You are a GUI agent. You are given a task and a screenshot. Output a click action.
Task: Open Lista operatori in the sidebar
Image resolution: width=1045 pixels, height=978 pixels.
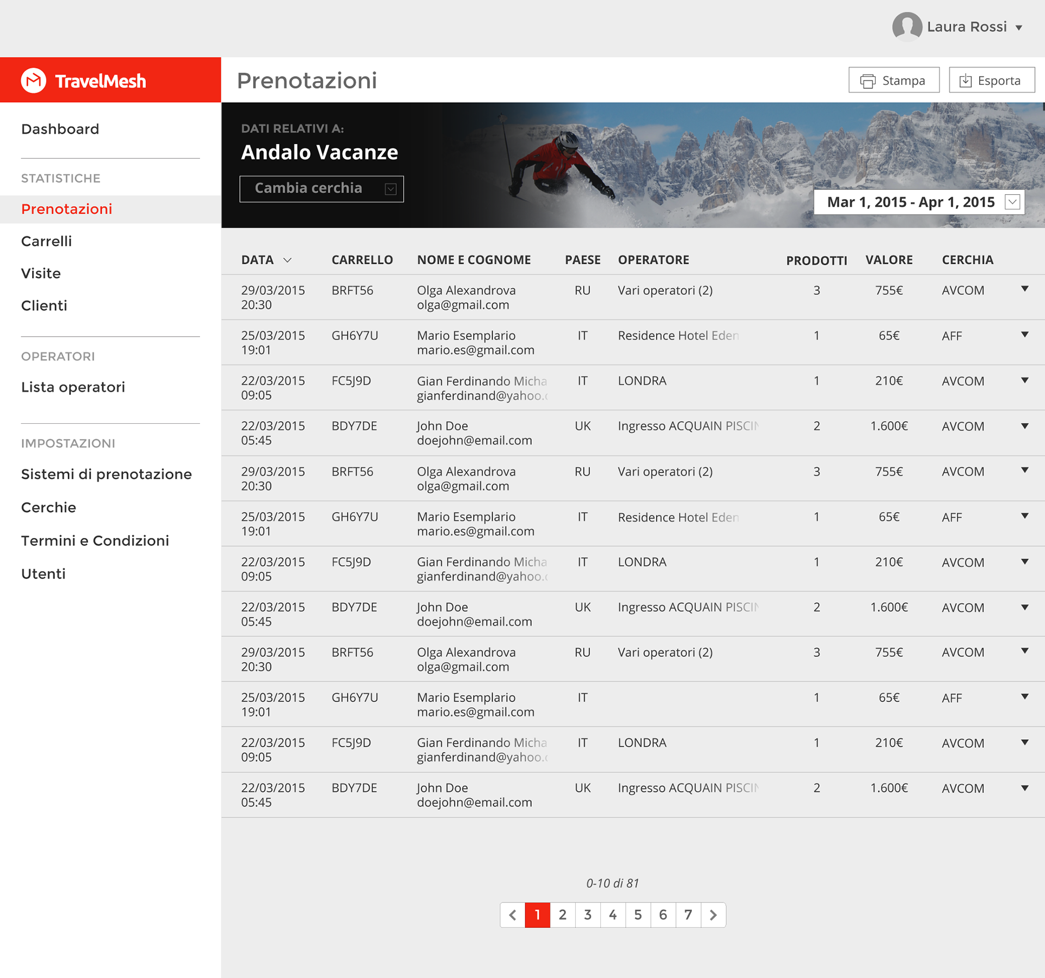(x=73, y=387)
